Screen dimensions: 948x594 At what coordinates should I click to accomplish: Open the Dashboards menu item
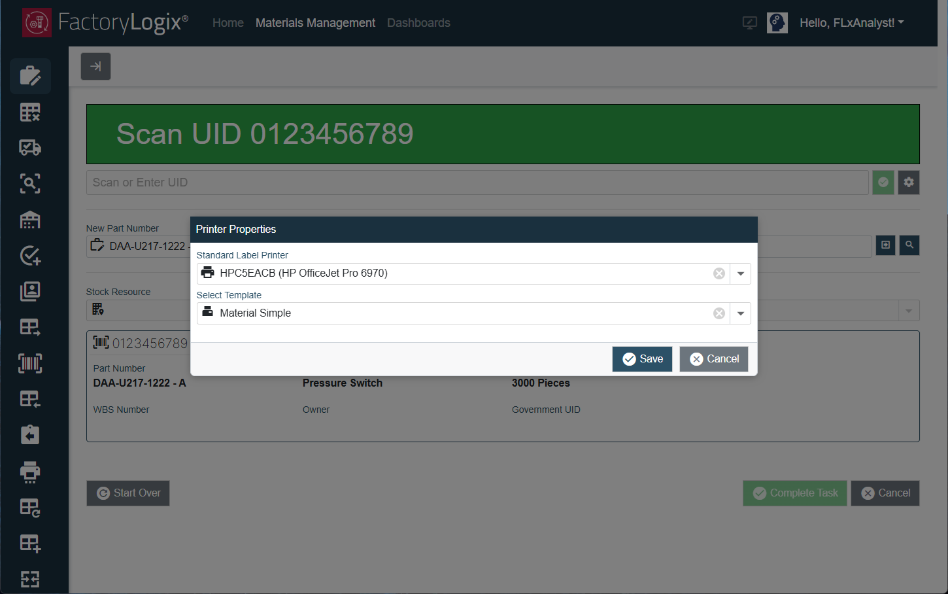[x=418, y=23]
